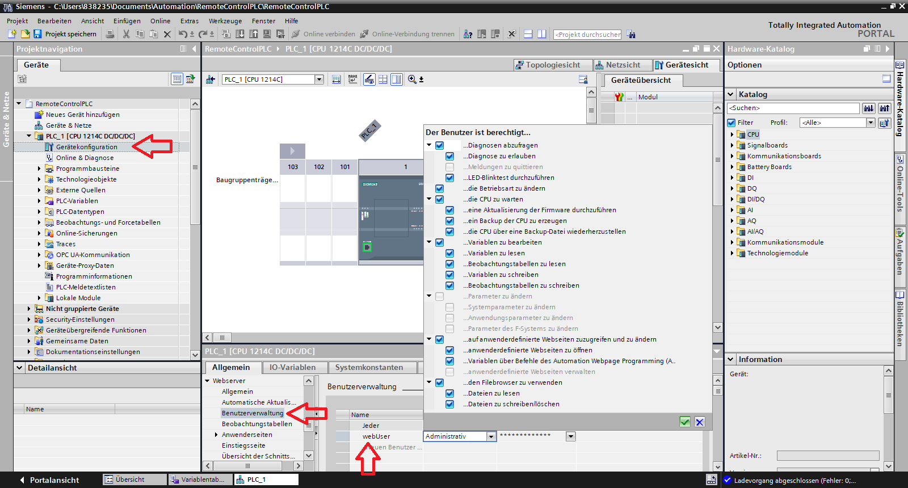Switch to Portalansicht
The height and width of the screenshot is (488, 908).
49,480
